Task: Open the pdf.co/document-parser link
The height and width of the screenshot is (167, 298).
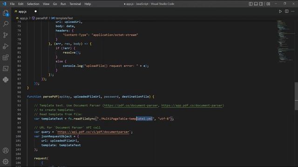Action: [131, 105]
